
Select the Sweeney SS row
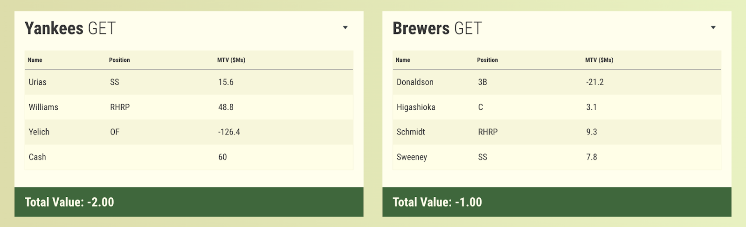click(x=557, y=157)
